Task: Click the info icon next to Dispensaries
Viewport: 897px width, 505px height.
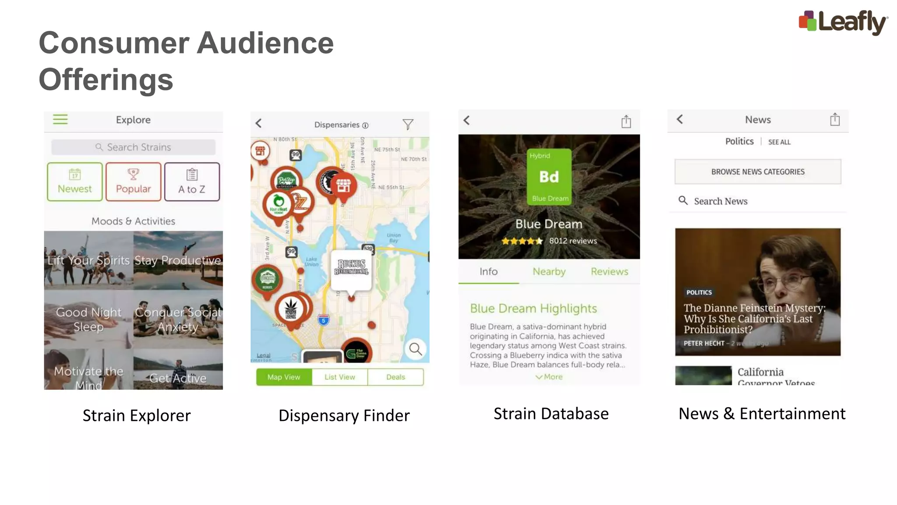Action: [365, 125]
